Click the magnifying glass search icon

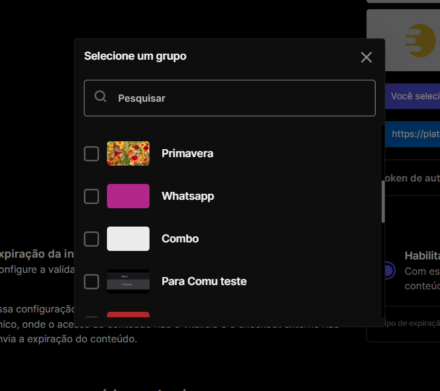101,97
